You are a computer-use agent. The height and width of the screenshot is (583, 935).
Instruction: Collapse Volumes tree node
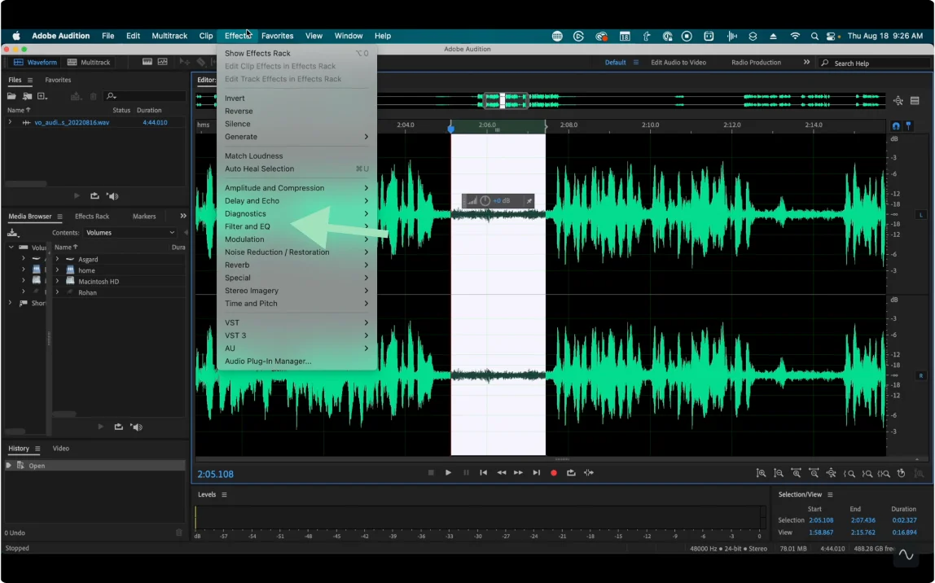tap(11, 247)
